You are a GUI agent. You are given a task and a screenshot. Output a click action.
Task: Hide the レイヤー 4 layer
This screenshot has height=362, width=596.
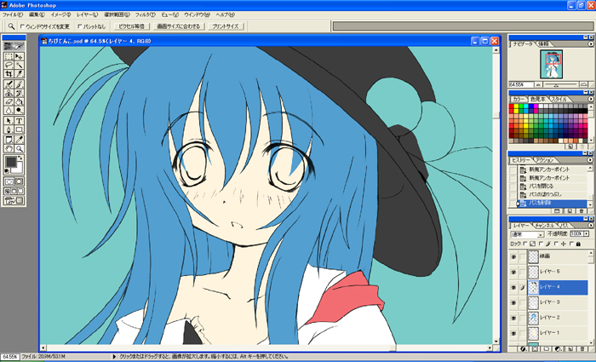(513, 288)
